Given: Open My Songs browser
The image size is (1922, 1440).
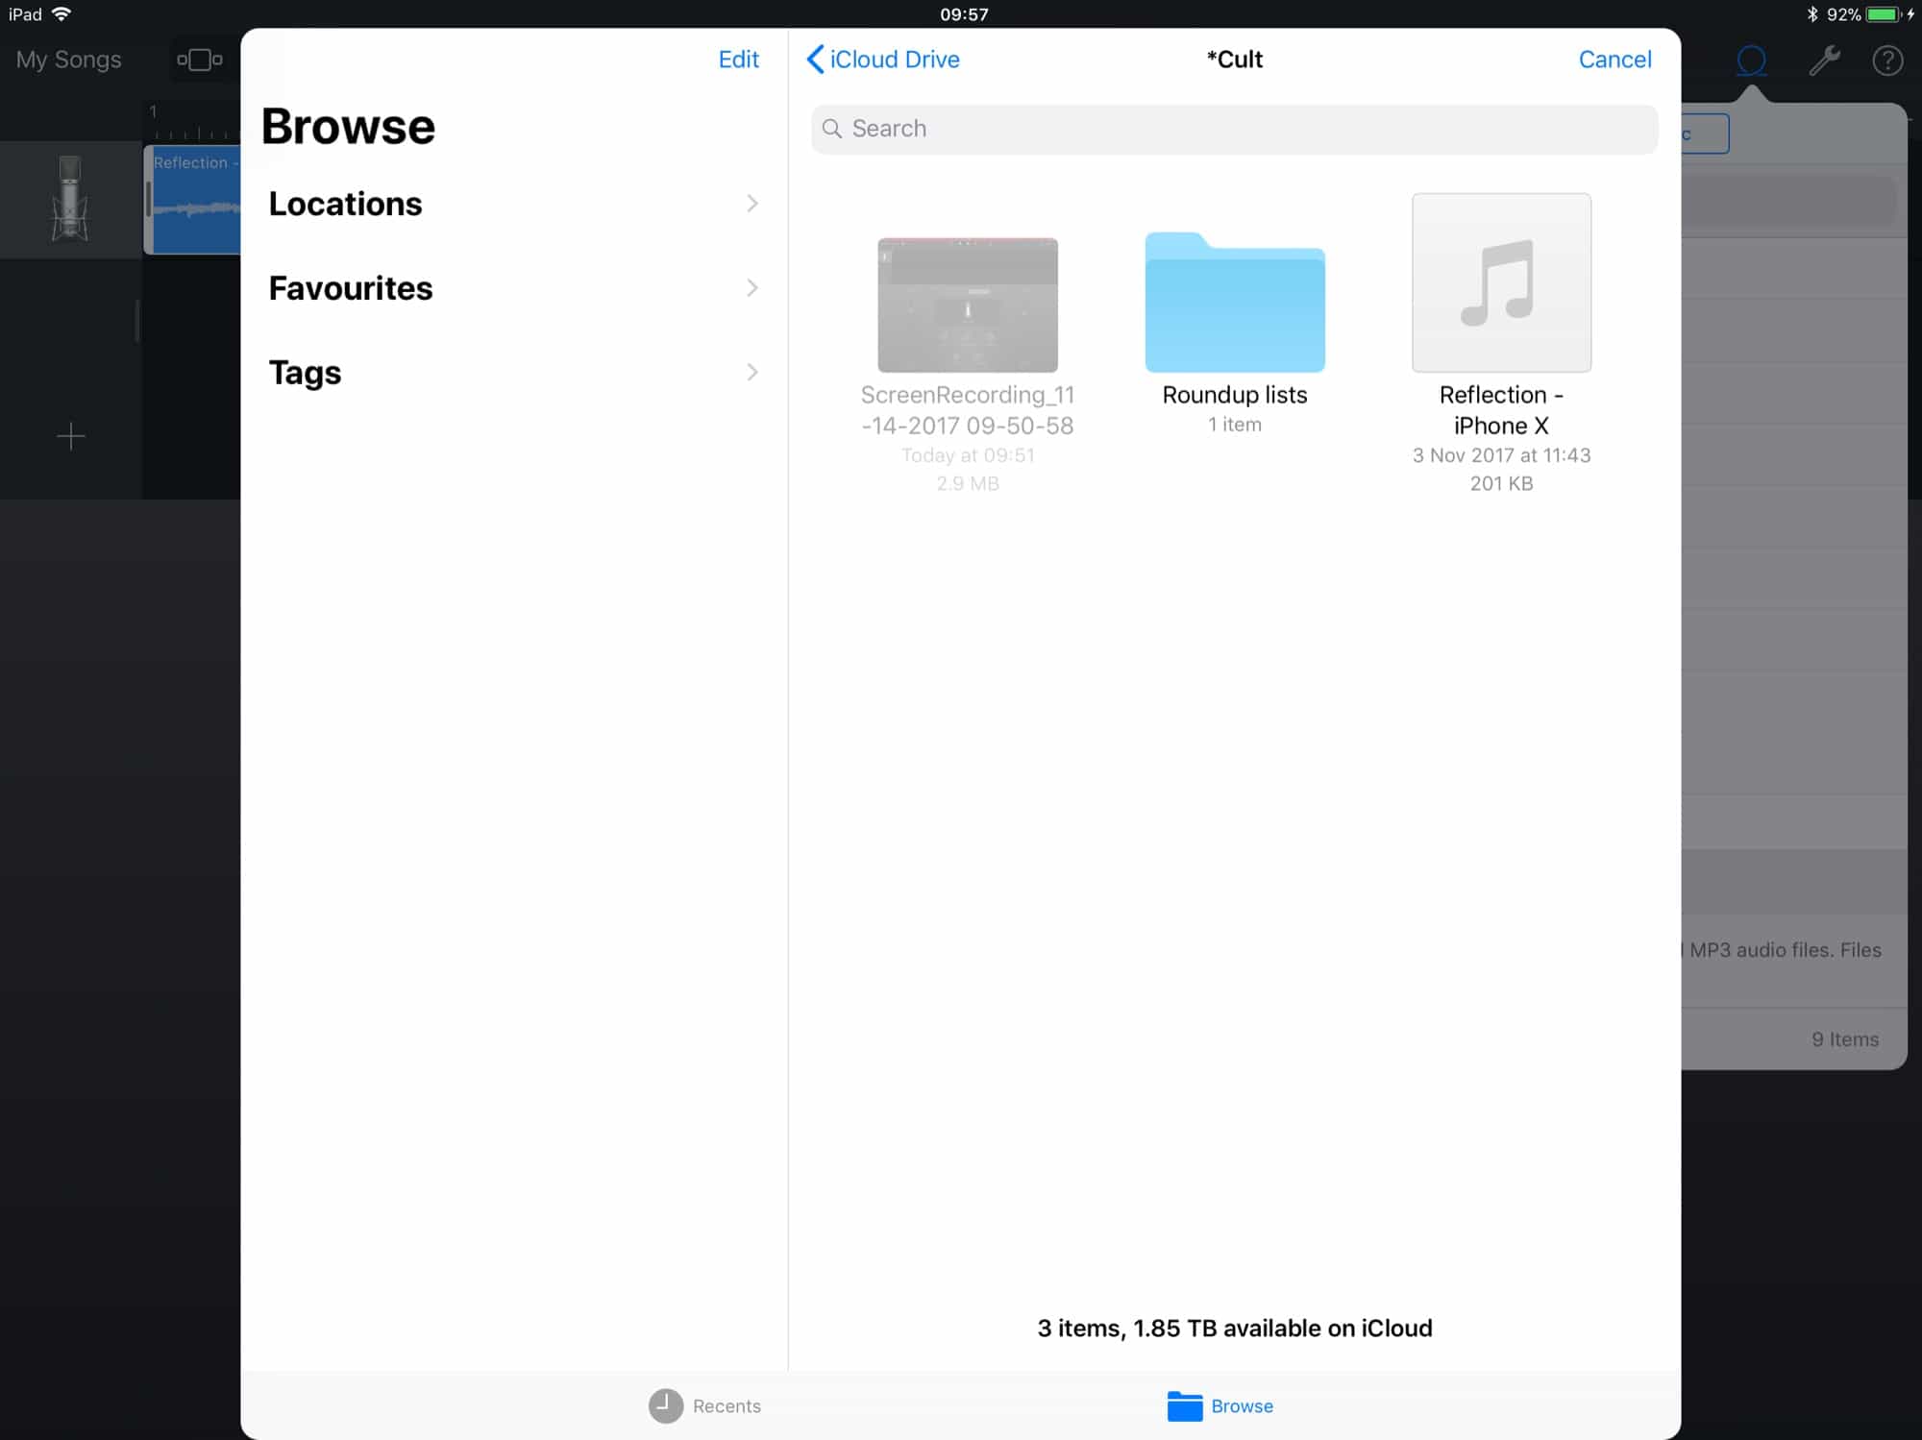Looking at the screenshot, I should tap(68, 60).
